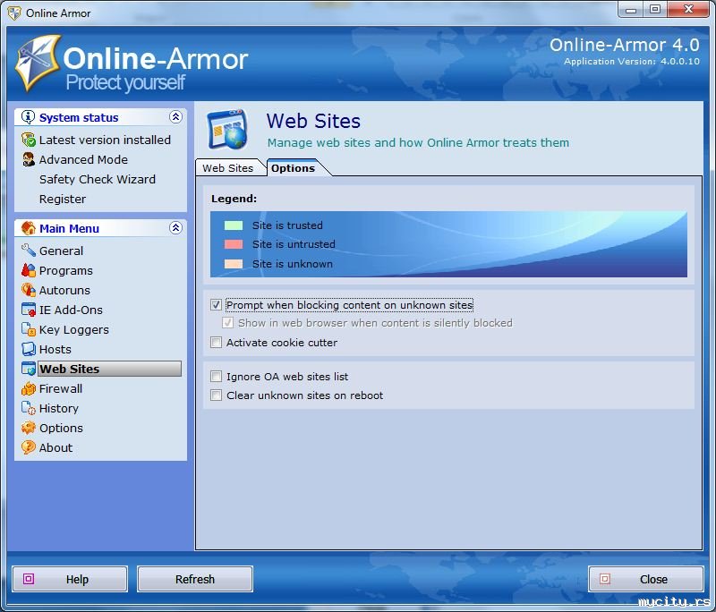This screenshot has height=612, width=716.
Task: Select the Options tab
Action: click(294, 168)
